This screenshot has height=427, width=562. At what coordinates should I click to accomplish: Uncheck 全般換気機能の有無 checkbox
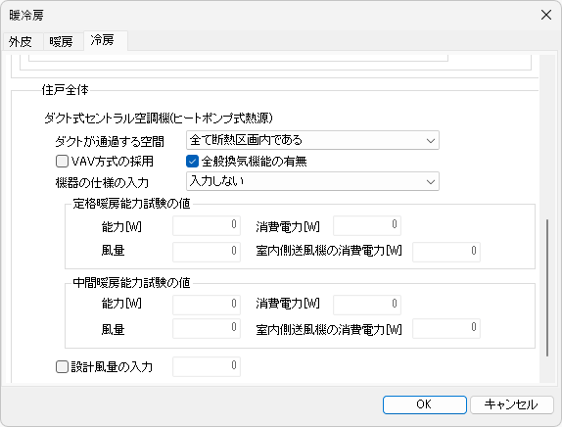coord(192,162)
